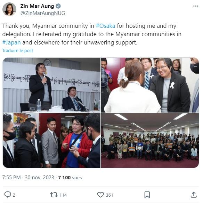203x205 pixels.
Task: Click the reply speech bubble icon
Action: [8, 195]
